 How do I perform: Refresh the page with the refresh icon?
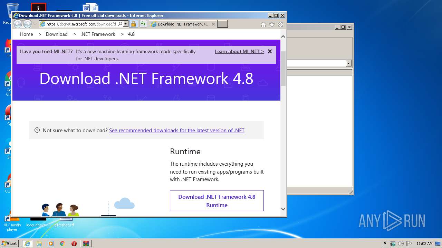tap(143, 24)
